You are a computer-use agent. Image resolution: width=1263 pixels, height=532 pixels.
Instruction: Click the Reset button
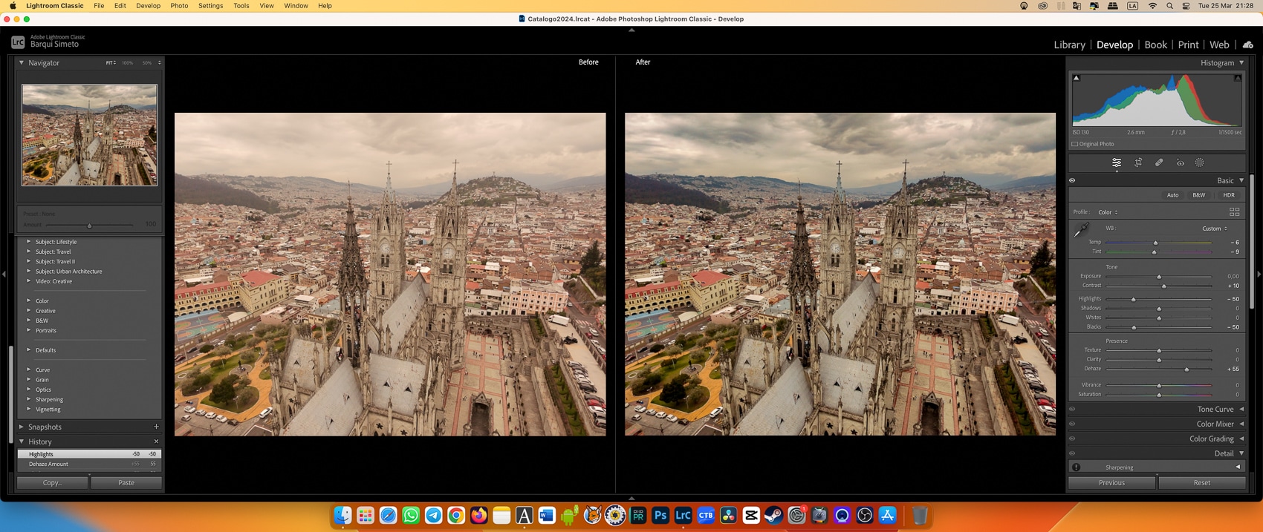click(1201, 483)
